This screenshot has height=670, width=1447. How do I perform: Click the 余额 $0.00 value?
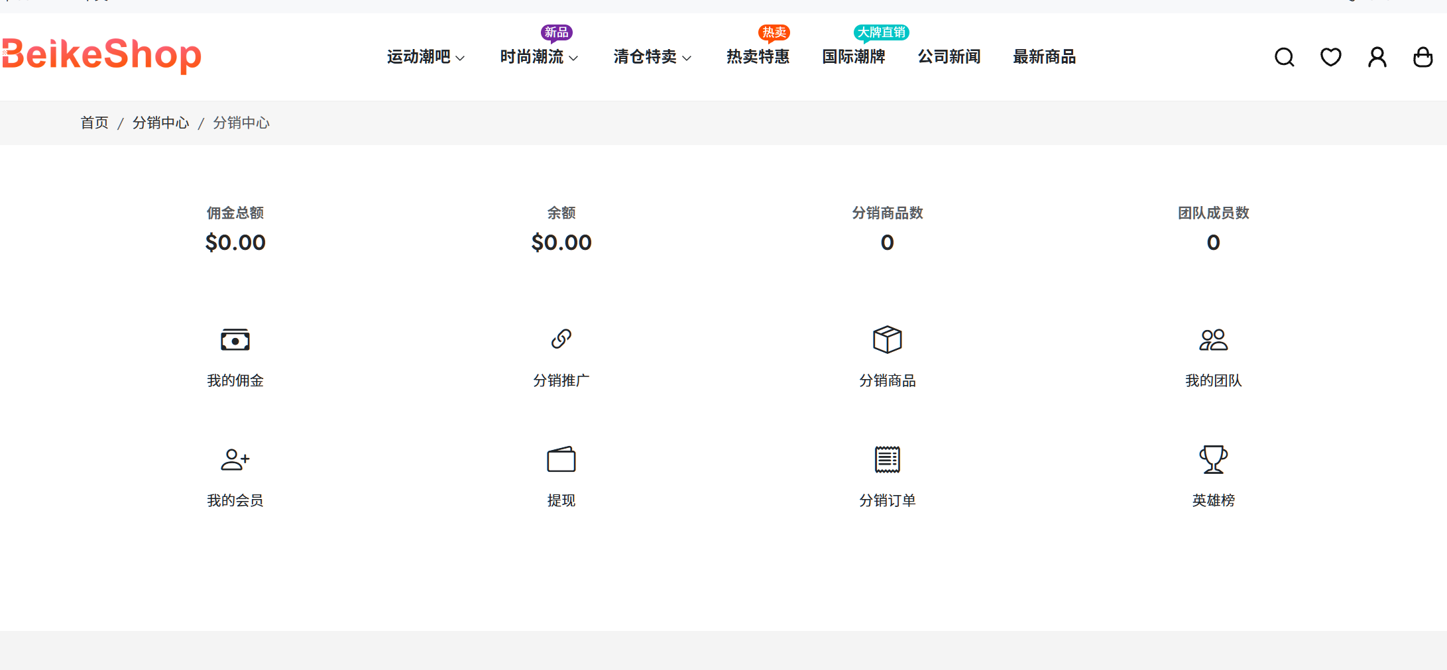click(561, 243)
